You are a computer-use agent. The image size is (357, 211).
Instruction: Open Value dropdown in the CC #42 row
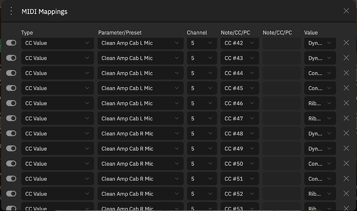point(320,43)
